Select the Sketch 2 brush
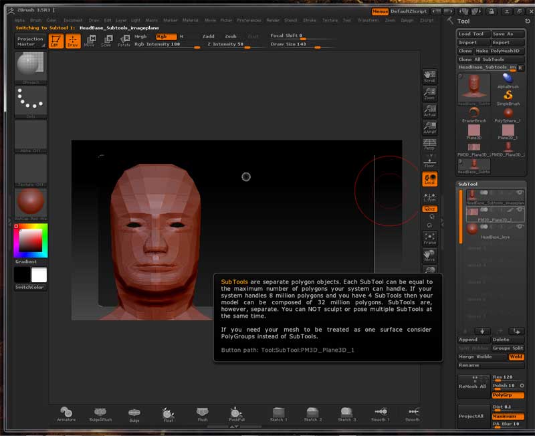This screenshot has height=436, width=535. pyautogui.click(x=312, y=414)
